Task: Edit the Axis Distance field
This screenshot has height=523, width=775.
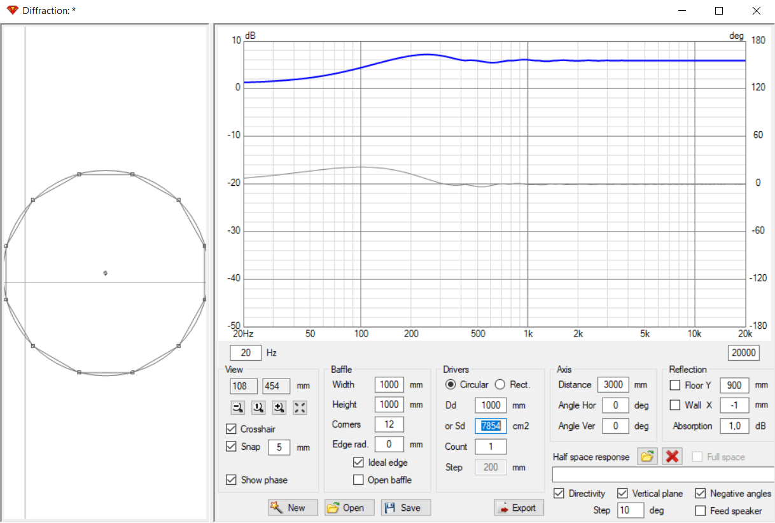Action: (x=613, y=384)
